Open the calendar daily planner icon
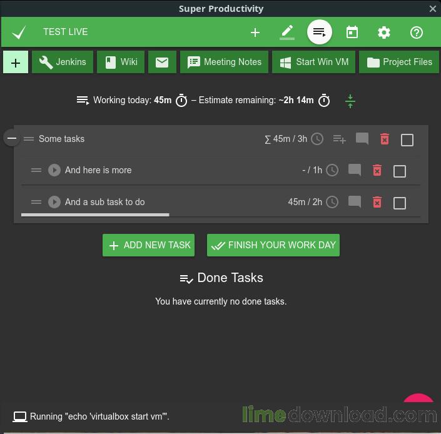This screenshot has width=441, height=434. [352, 33]
